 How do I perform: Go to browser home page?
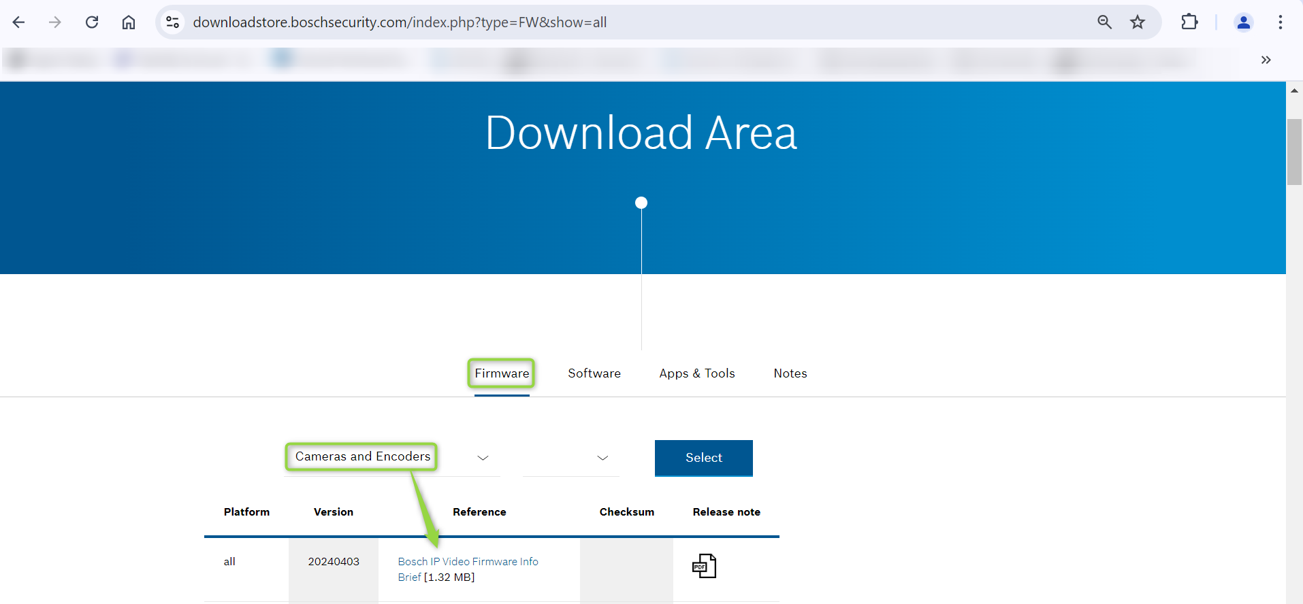click(x=129, y=22)
